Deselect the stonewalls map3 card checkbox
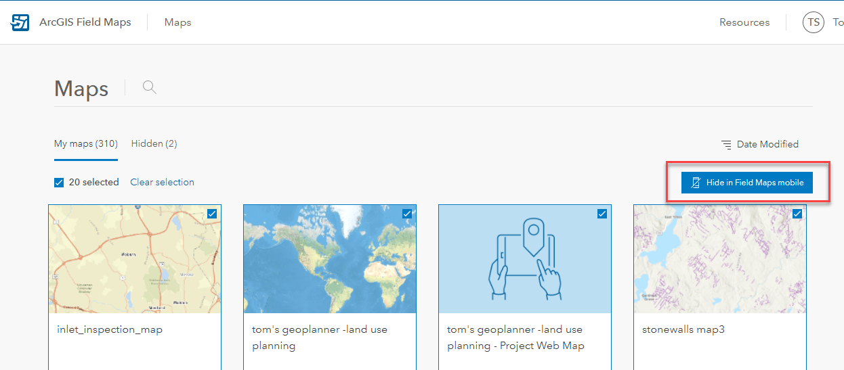Image resolution: width=844 pixels, height=370 pixels. coord(797,214)
